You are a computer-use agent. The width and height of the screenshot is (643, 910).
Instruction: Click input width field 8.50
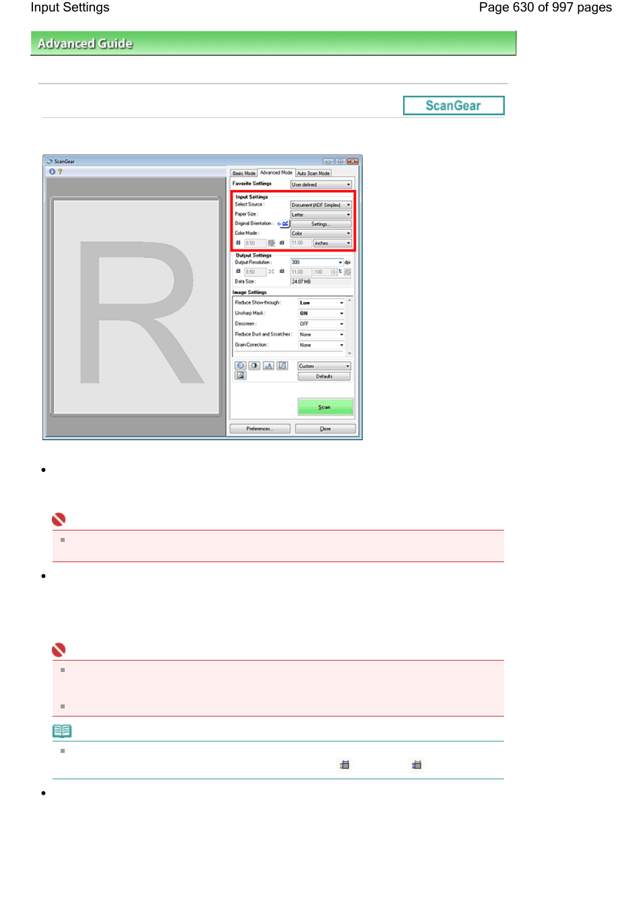(255, 243)
